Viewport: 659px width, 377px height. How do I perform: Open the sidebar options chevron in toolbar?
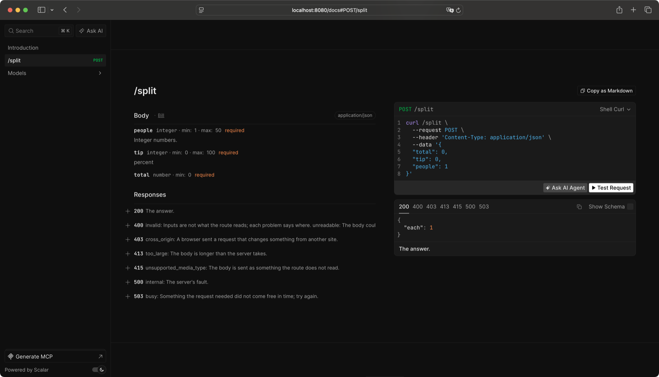[x=52, y=10]
